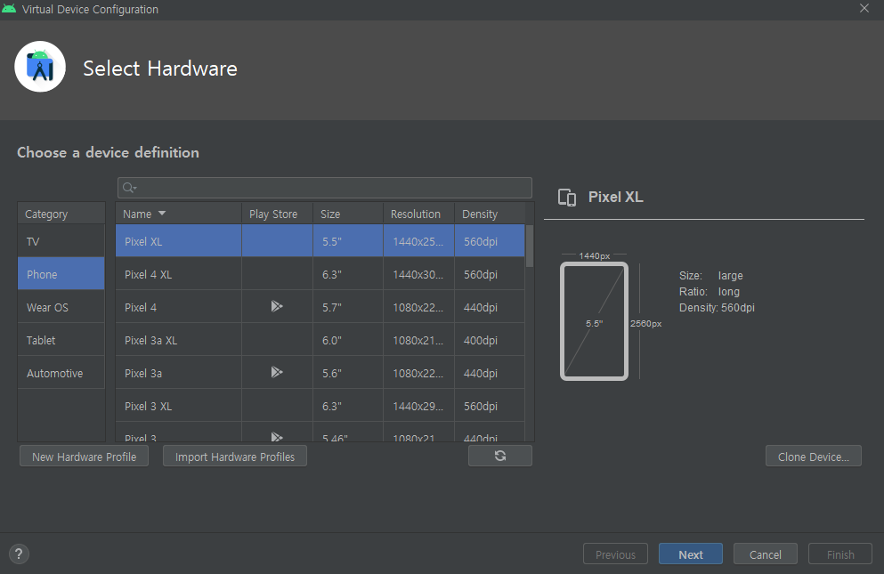Click the 6.0" size cell
This screenshot has width=884, height=574.
click(x=348, y=340)
